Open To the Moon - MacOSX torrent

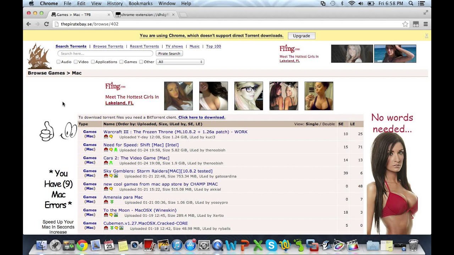pos(140,210)
